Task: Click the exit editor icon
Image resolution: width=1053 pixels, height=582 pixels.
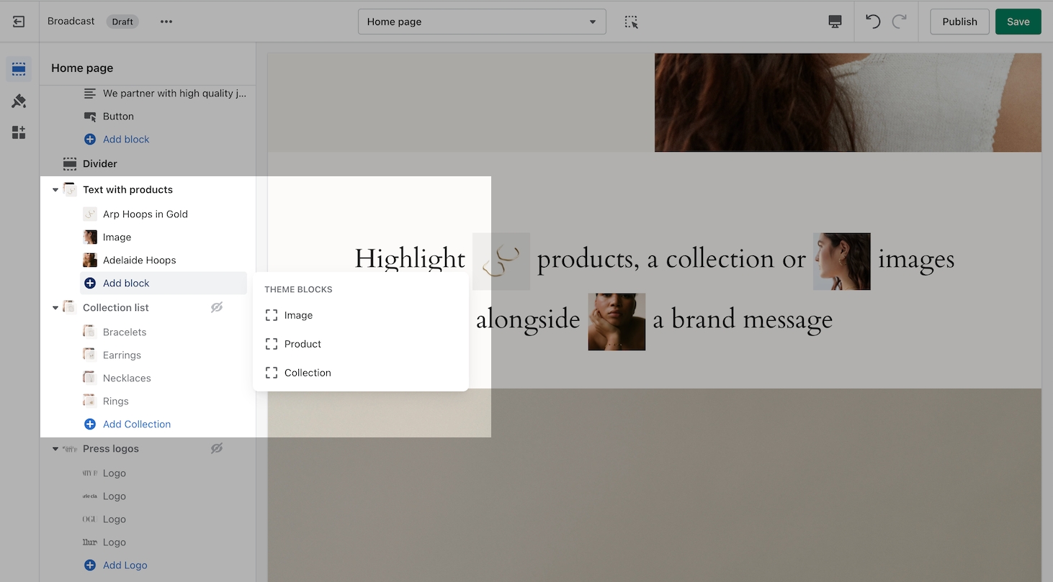Action: (x=19, y=22)
